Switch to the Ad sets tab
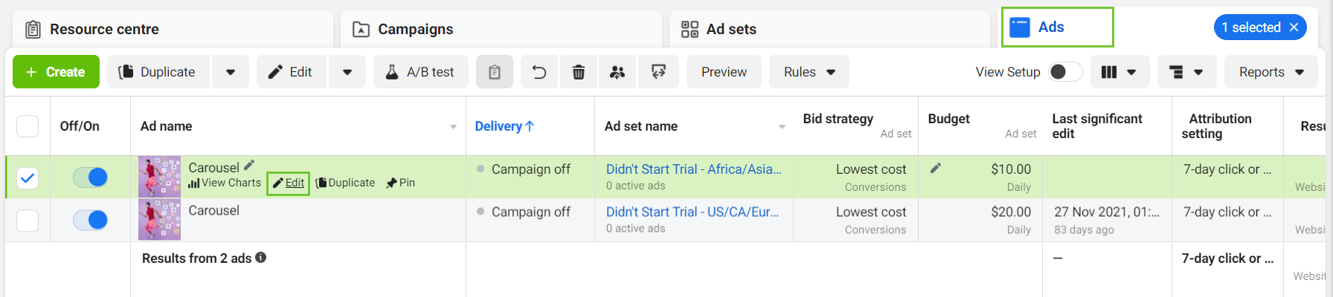The image size is (1333, 297). tap(730, 29)
